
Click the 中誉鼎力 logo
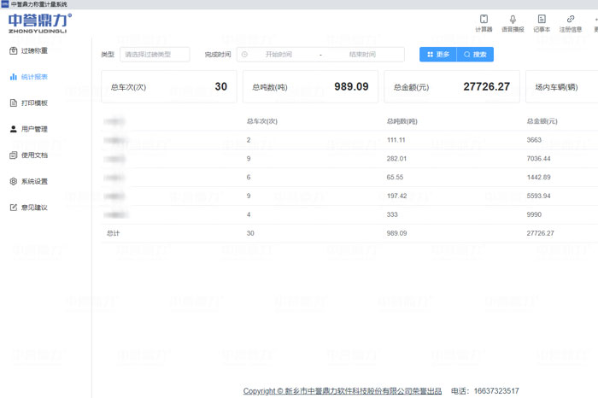coord(40,22)
